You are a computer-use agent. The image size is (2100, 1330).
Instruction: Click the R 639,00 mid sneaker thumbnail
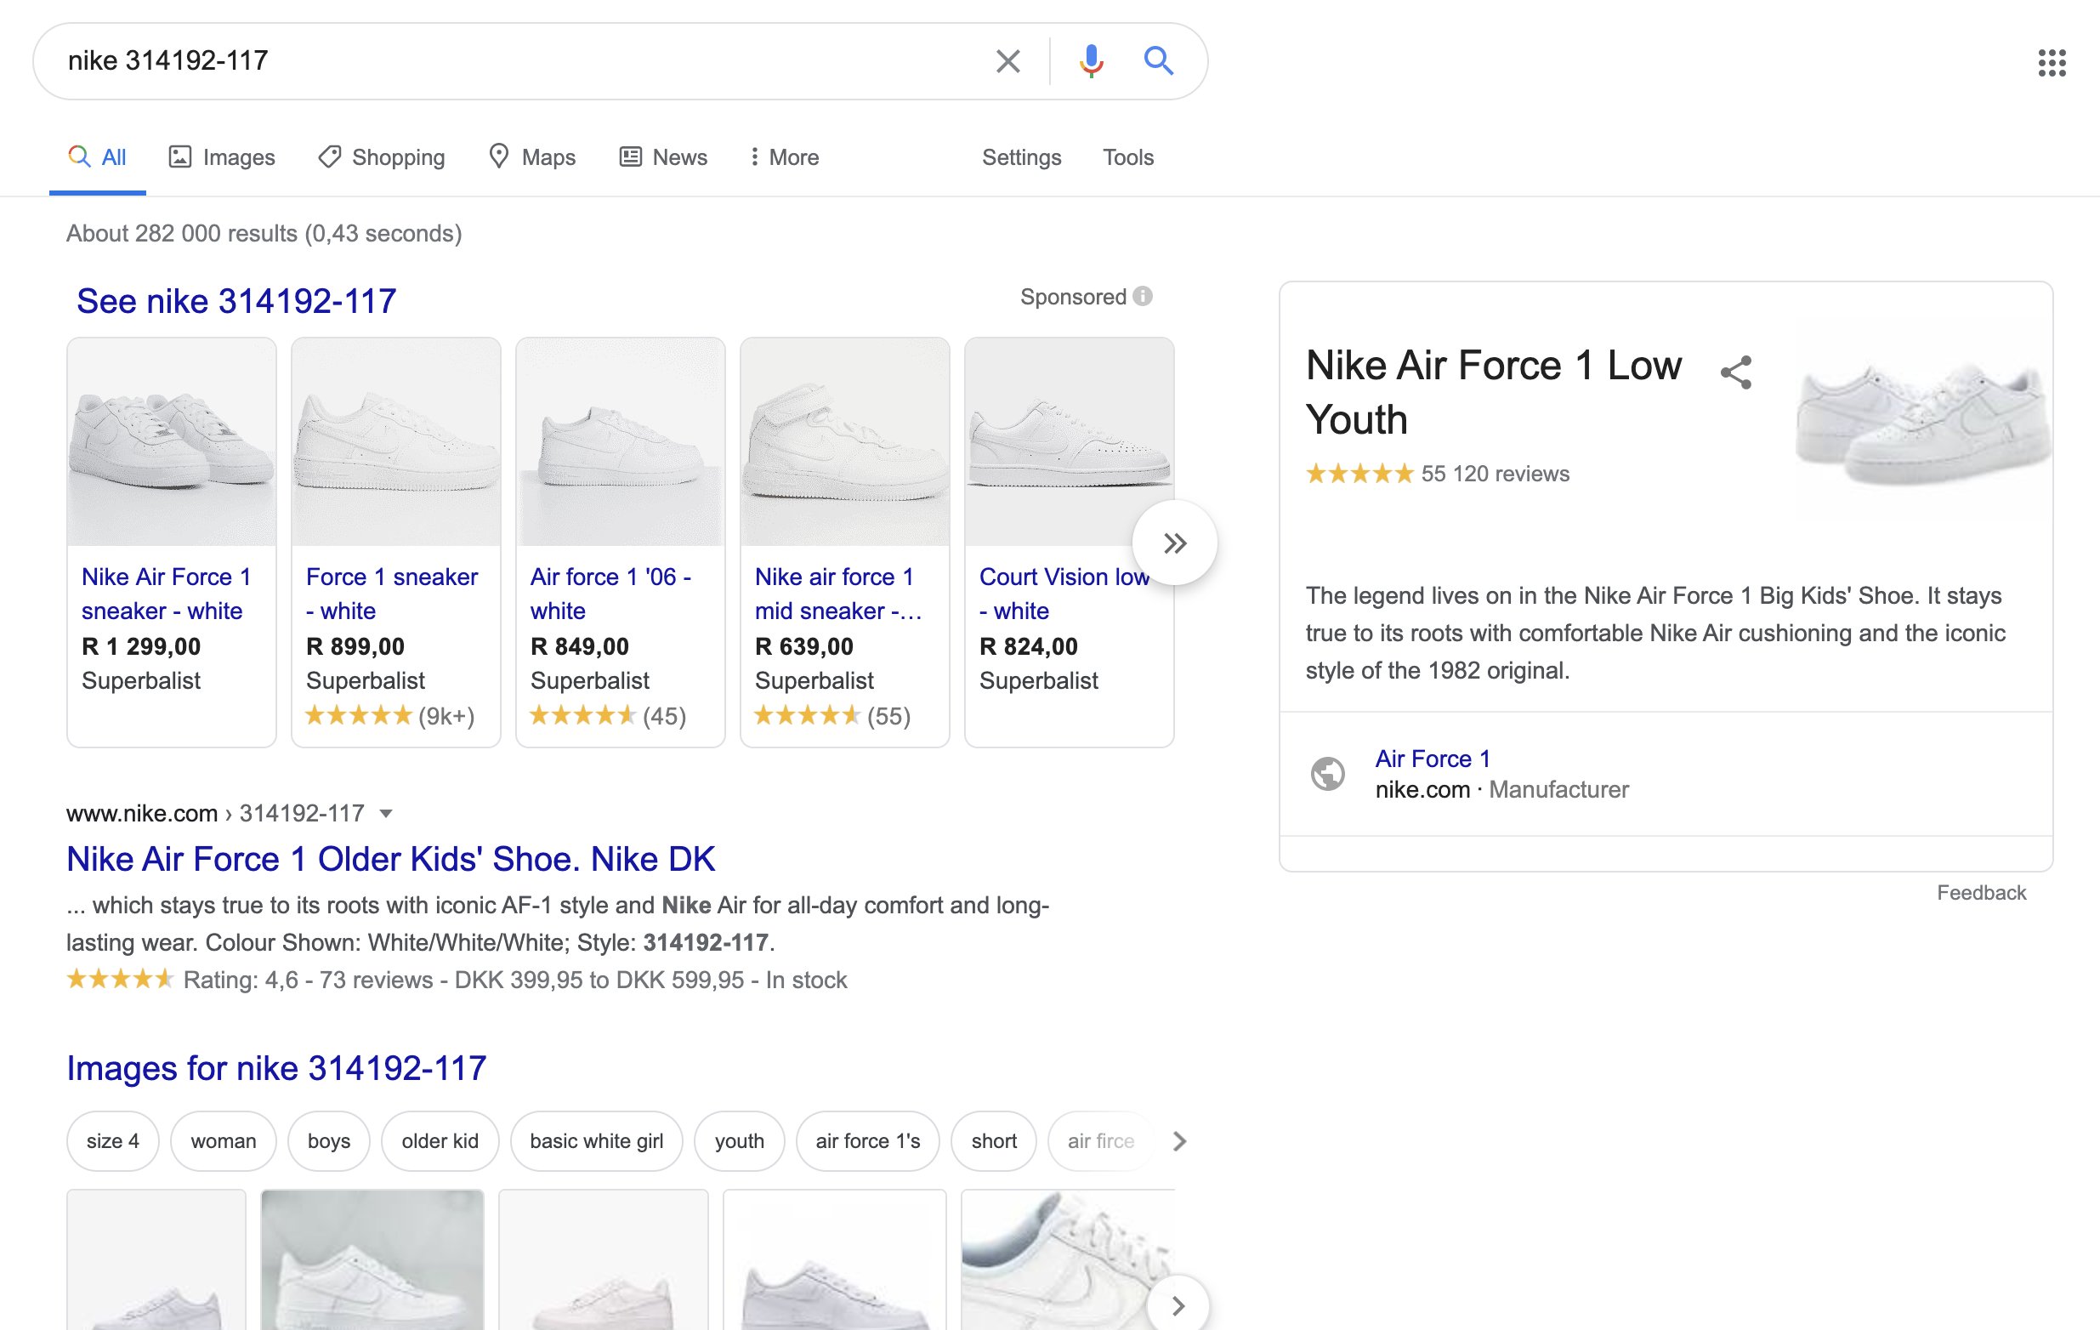click(845, 441)
